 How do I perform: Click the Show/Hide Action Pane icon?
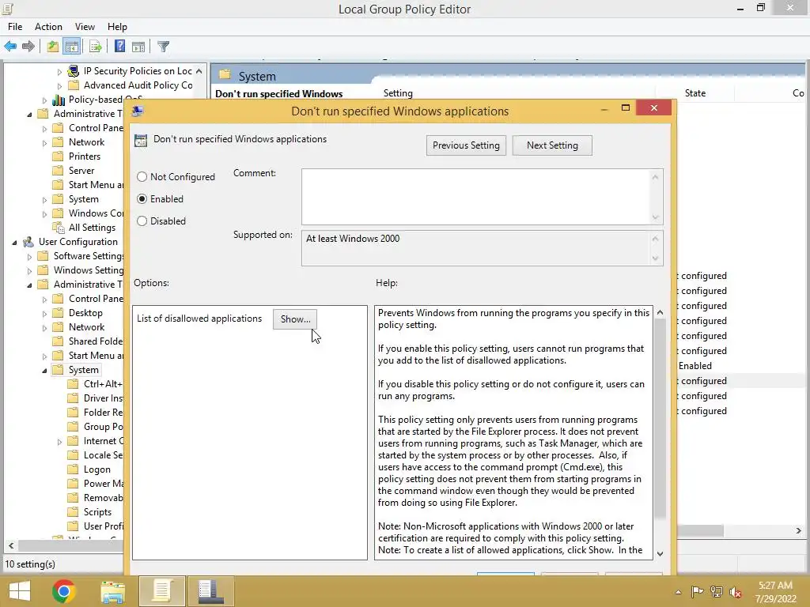point(138,47)
